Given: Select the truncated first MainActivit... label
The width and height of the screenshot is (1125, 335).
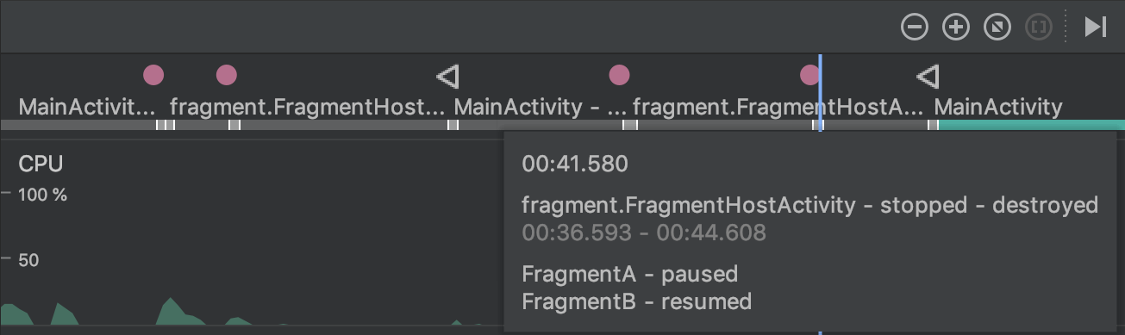Looking at the screenshot, I should tap(88, 108).
